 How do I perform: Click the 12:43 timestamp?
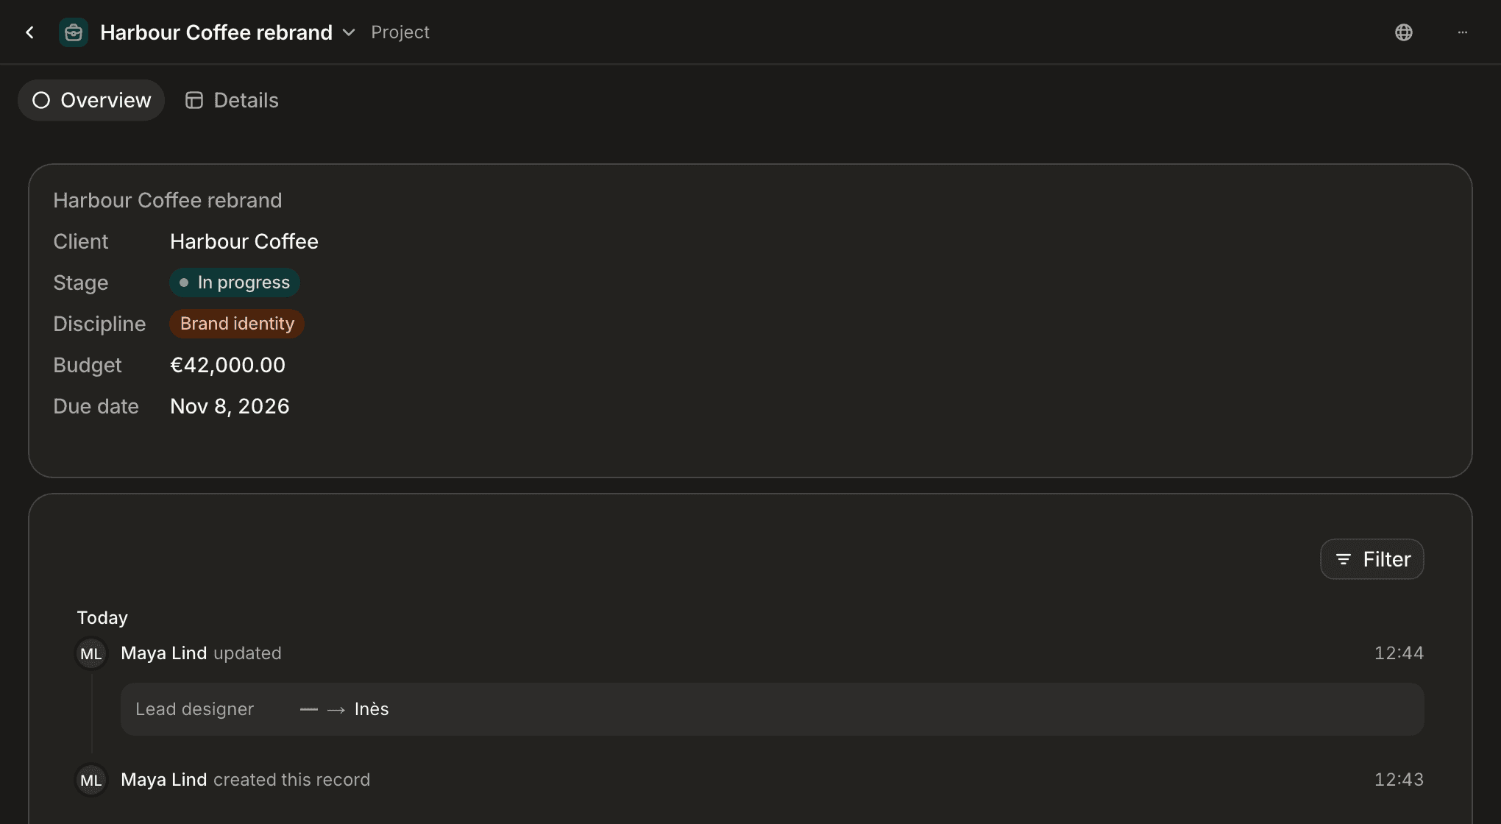[x=1399, y=780]
